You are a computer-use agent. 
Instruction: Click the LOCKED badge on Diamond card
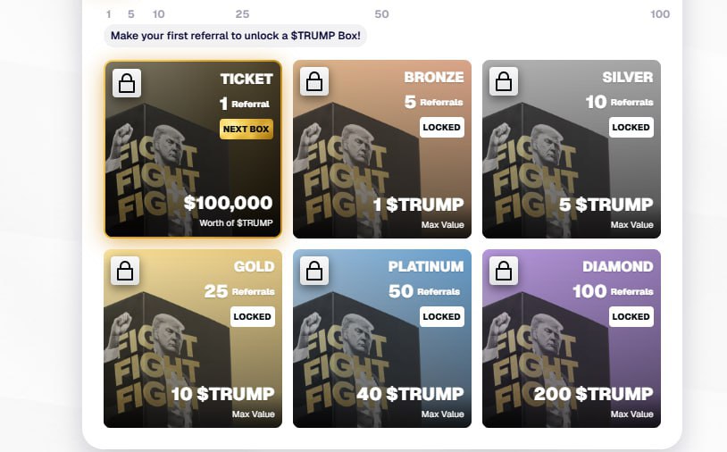coord(631,316)
